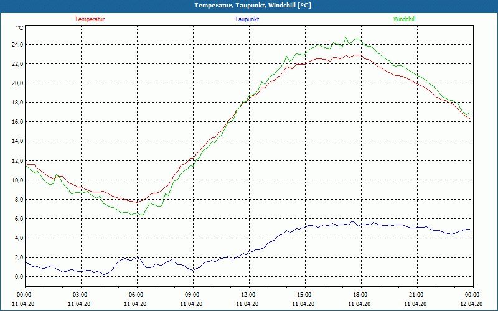Click the 22,0 y-axis value
The width and height of the screenshot is (498, 311).
[x=17, y=64]
